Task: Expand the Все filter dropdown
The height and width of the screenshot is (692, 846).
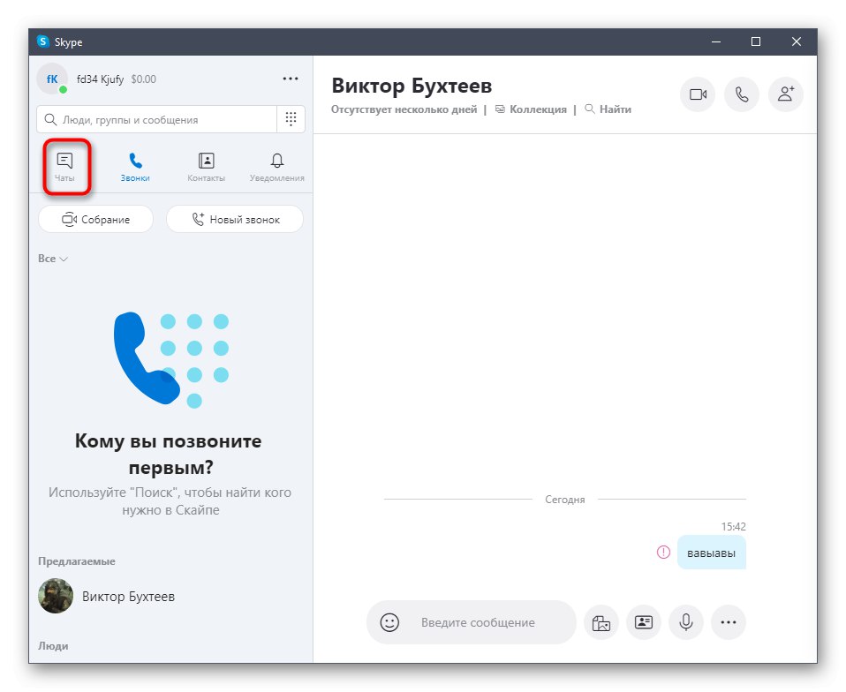Action: tap(52, 259)
